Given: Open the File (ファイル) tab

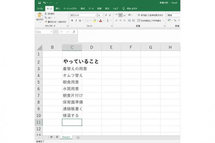Looking at the screenshot, I should pyautogui.click(x=40, y=9).
